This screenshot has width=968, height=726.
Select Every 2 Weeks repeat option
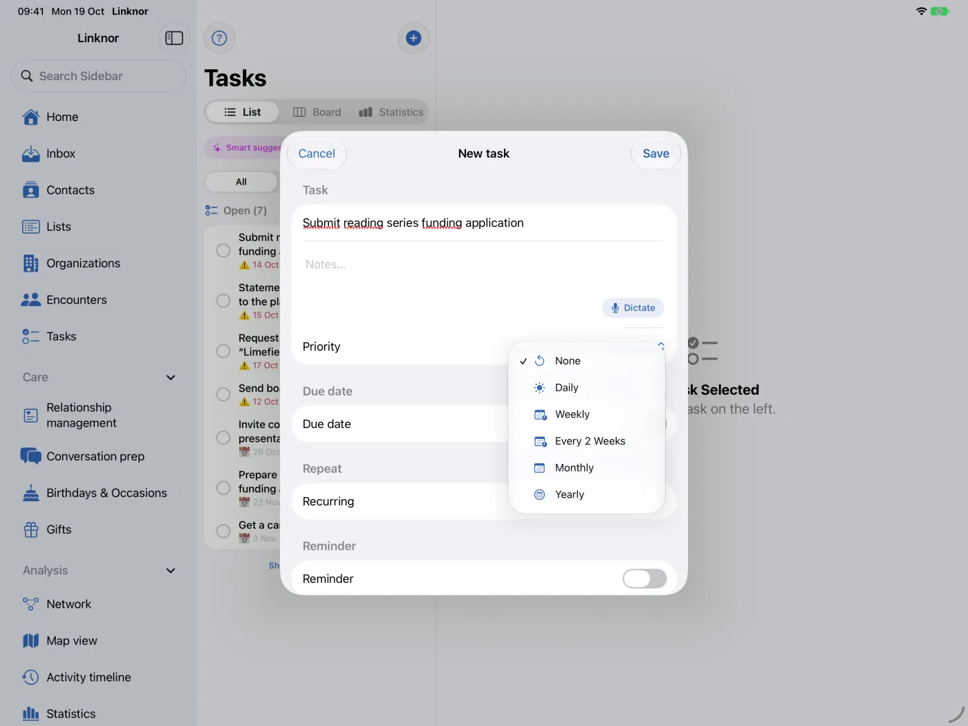pyautogui.click(x=586, y=441)
